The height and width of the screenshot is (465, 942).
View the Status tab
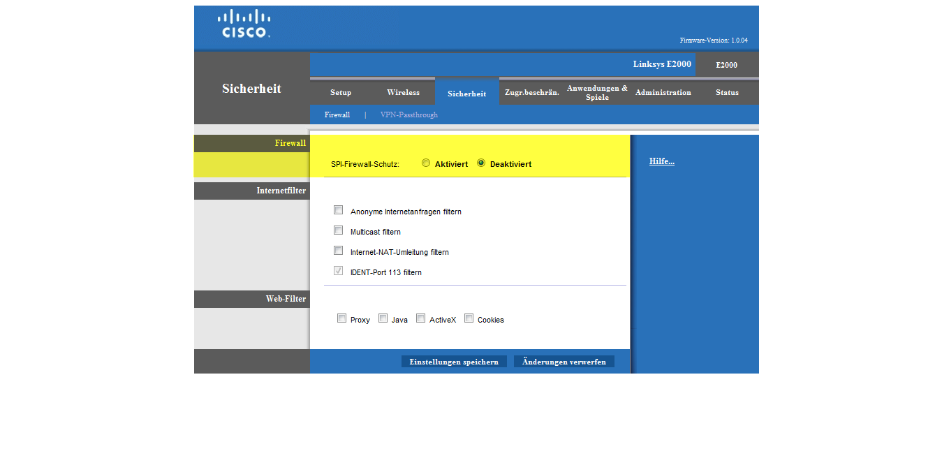coord(726,92)
